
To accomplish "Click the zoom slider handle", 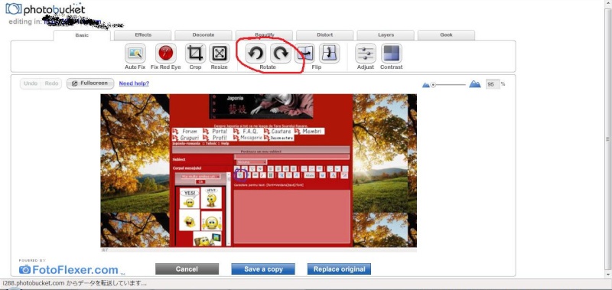I will pos(433,85).
